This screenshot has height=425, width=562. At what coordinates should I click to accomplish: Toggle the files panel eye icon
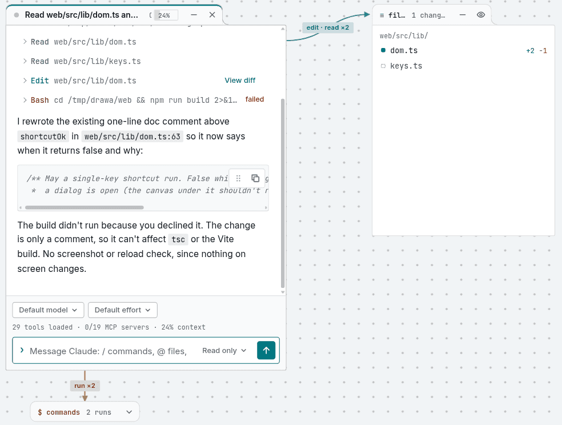(x=481, y=15)
